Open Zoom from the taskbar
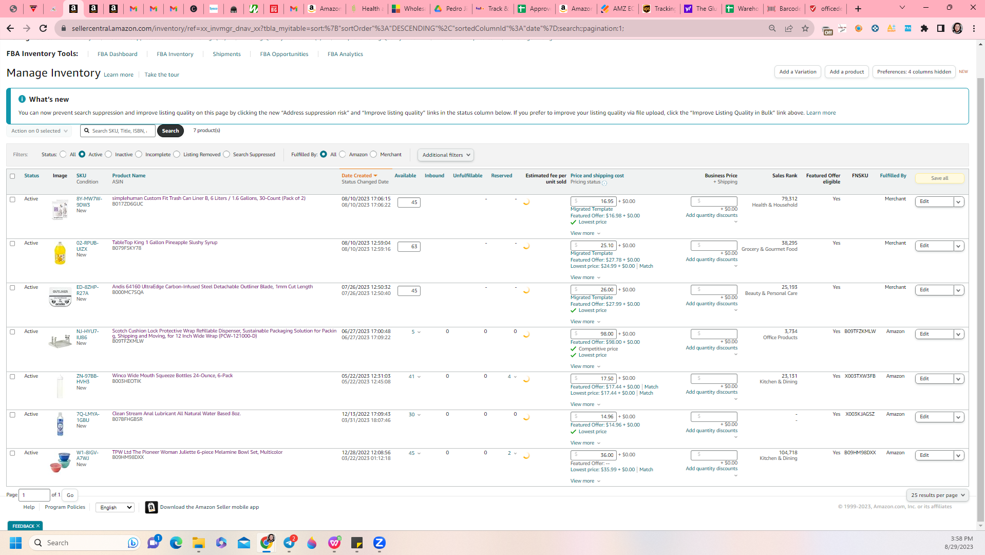This screenshot has width=985, height=555. [380, 543]
